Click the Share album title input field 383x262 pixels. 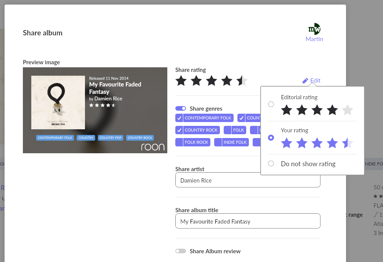point(248,221)
